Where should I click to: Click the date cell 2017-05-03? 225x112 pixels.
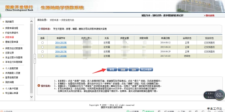(x=165, y=56)
